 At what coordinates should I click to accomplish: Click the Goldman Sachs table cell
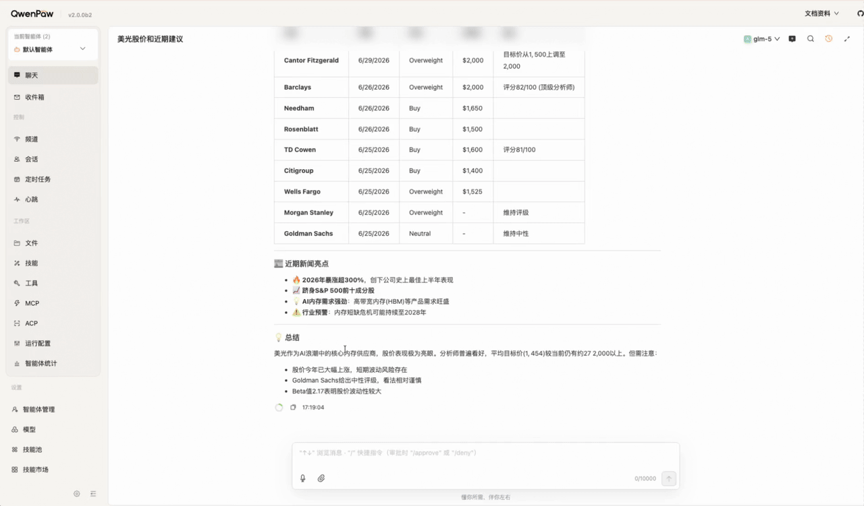coord(312,234)
